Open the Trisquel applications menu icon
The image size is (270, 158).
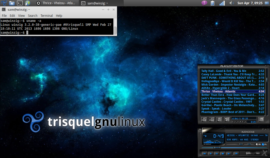[x=4, y=3]
